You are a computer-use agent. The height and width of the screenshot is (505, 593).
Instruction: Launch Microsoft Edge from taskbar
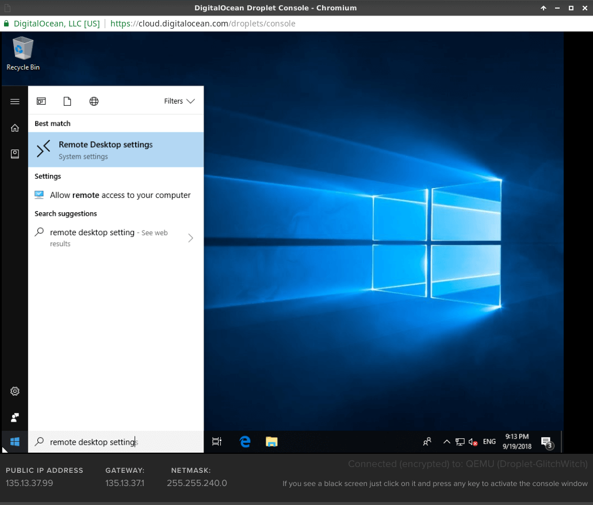pyautogui.click(x=245, y=442)
